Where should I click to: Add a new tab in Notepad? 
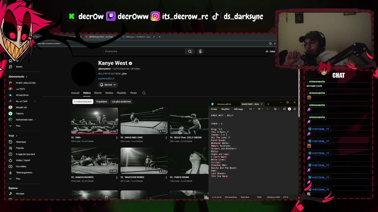pos(268,104)
